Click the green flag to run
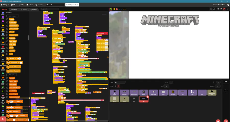This screenshot has height=122, width=230. coord(111,9)
